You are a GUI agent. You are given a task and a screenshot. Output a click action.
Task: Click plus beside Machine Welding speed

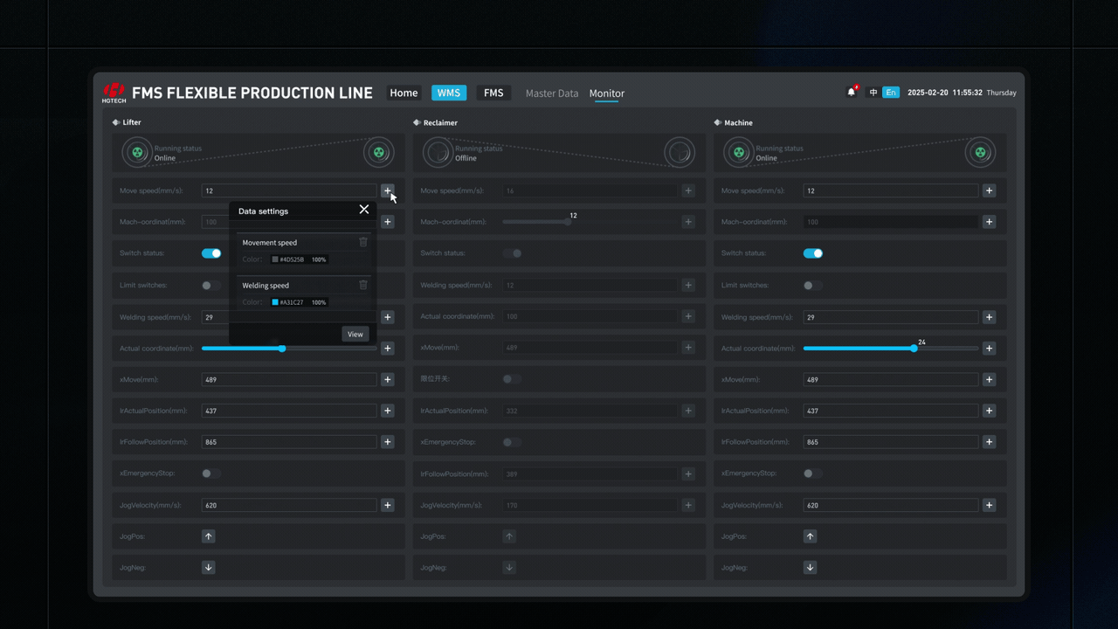990,317
